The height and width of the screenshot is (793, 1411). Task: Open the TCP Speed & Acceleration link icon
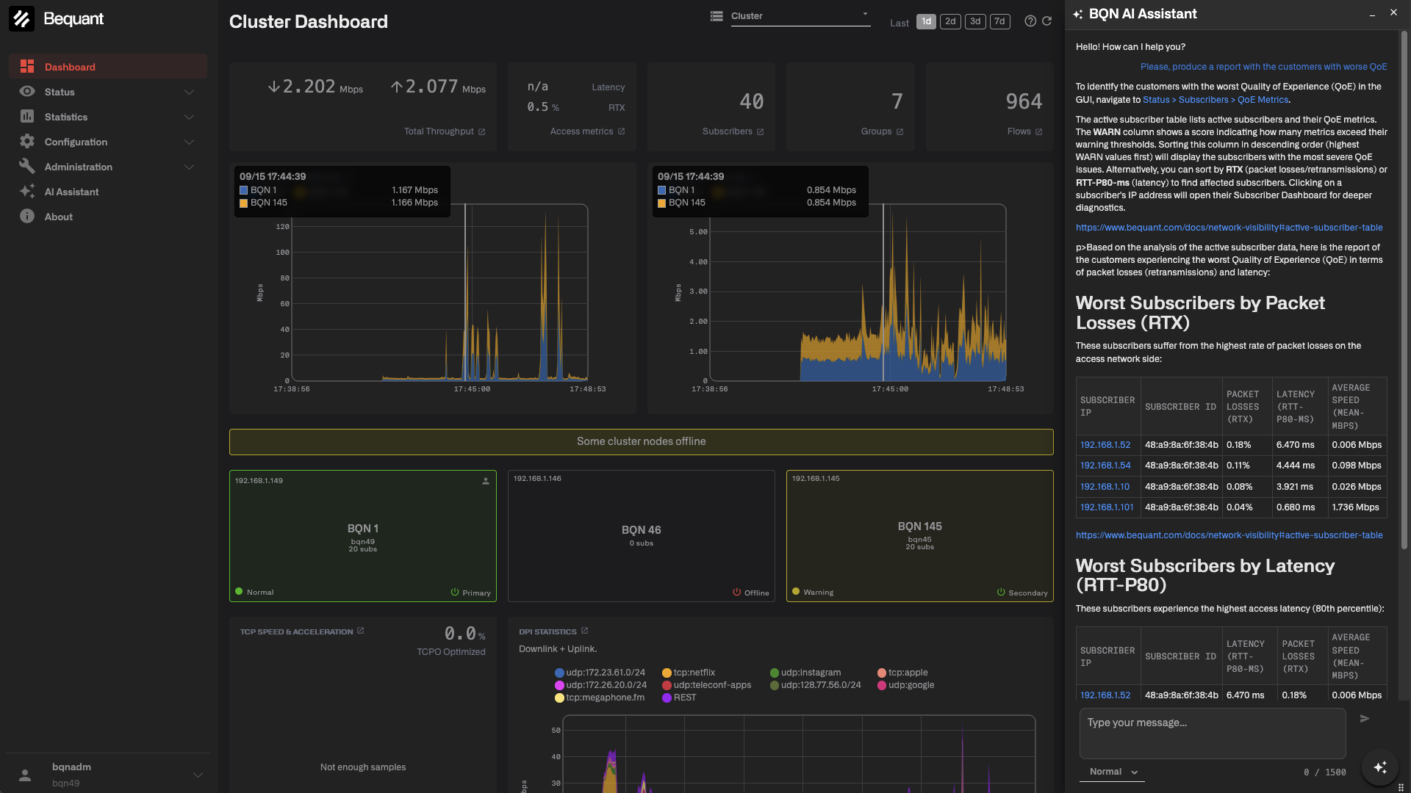pos(360,631)
